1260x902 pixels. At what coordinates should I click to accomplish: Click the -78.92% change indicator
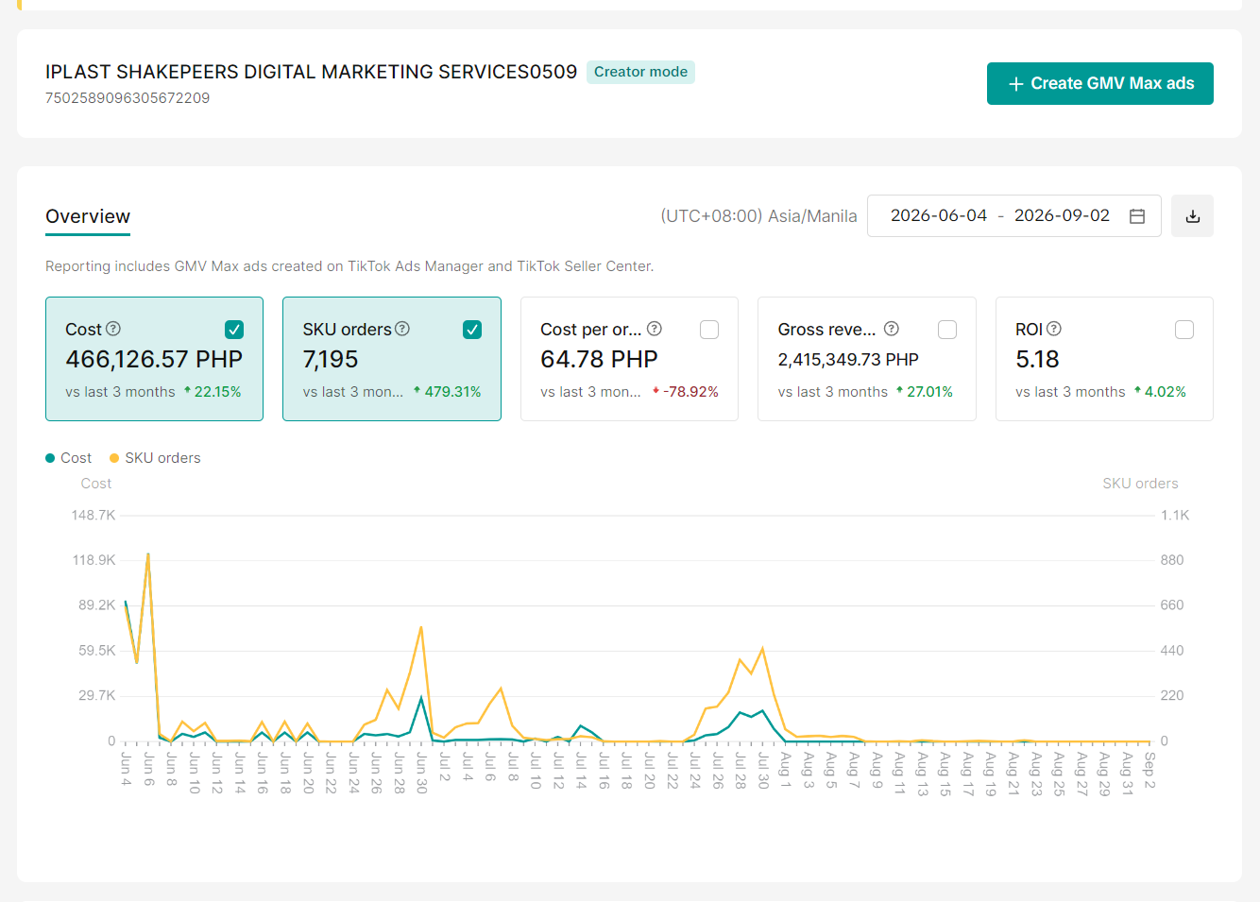[x=686, y=392]
